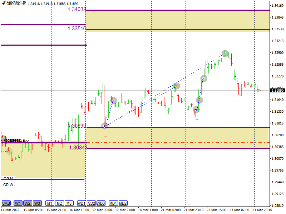Viewport: 286px width, 214px height.
Task: Select the M2 button
Action: pyautogui.click(x=59, y=203)
